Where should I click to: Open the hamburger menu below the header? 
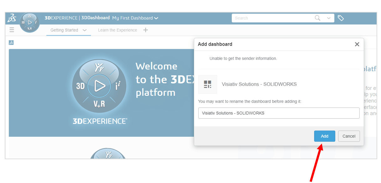pyautogui.click(x=12, y=30)
